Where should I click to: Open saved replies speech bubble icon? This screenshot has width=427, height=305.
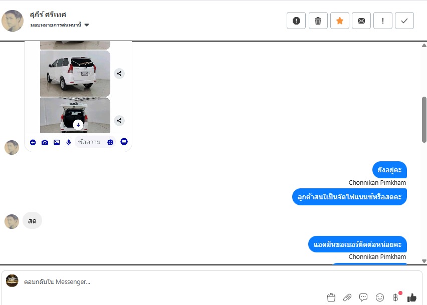pyautogui.click(x=363, y=297)
